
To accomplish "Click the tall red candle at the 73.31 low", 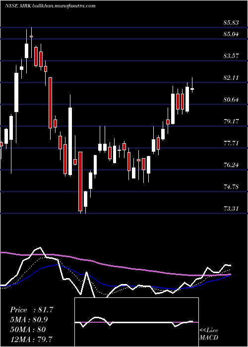I will pyautogui.click(x=80, y=181).
